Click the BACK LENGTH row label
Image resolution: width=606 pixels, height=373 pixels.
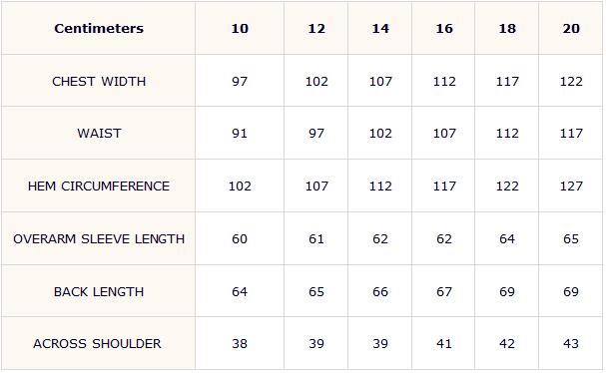tap(99, 292)
